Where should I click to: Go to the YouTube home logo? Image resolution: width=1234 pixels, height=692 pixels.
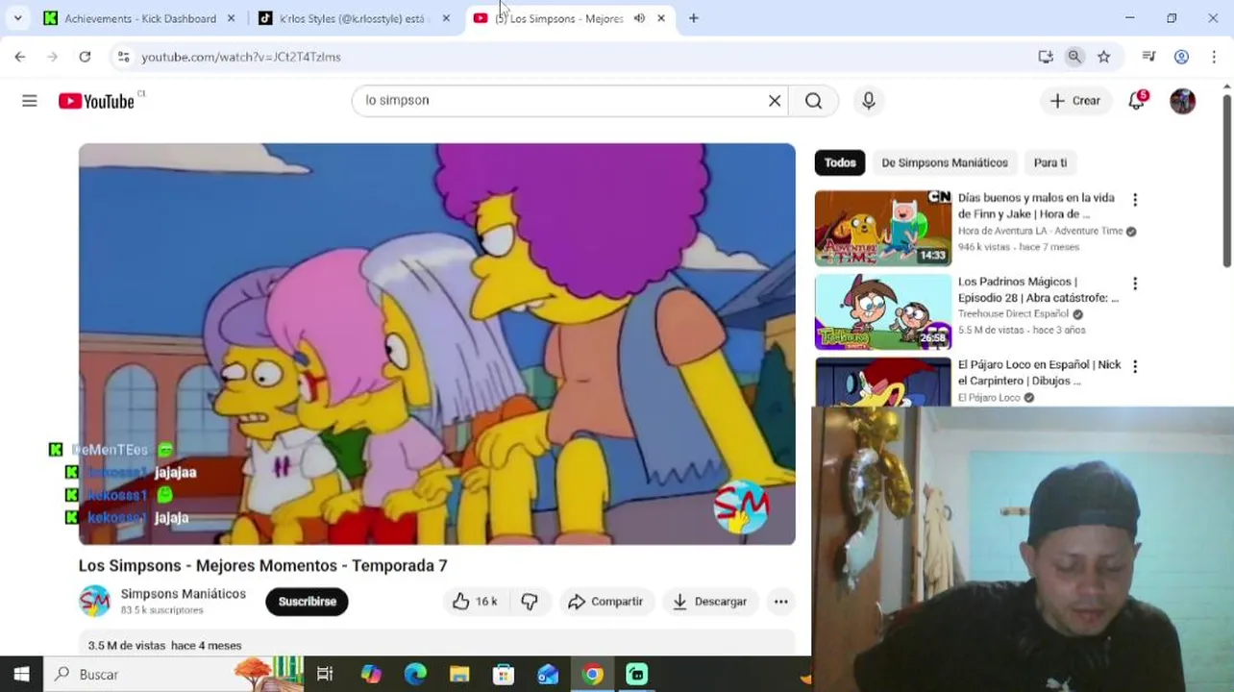pyautogui.click(x=96, y=101)
